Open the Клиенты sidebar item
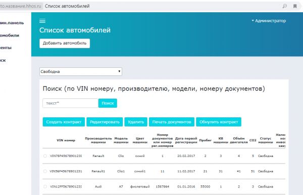Screen dimensions: 303x195 6,48
